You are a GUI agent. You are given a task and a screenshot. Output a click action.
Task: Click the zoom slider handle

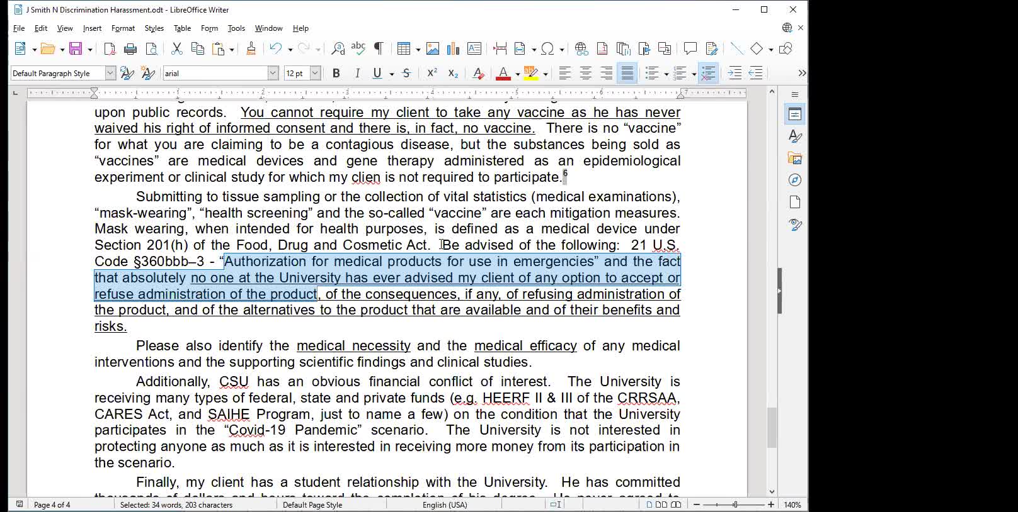coord(735,505)
